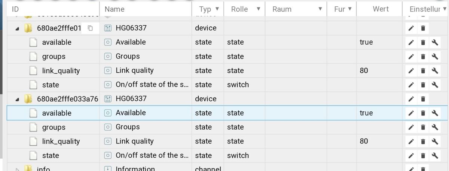Select link_quality row under device 680ae2fffe033a76
The image size is (449, 171).
click(227, 141)
